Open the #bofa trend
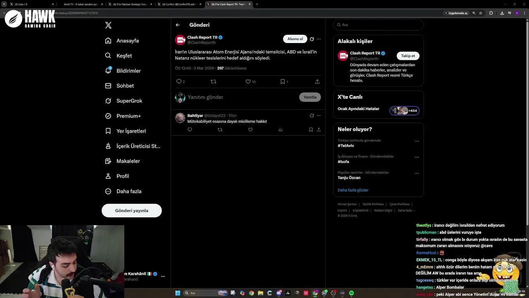Viewport: 529px width, 298px height. coord(343,162)
